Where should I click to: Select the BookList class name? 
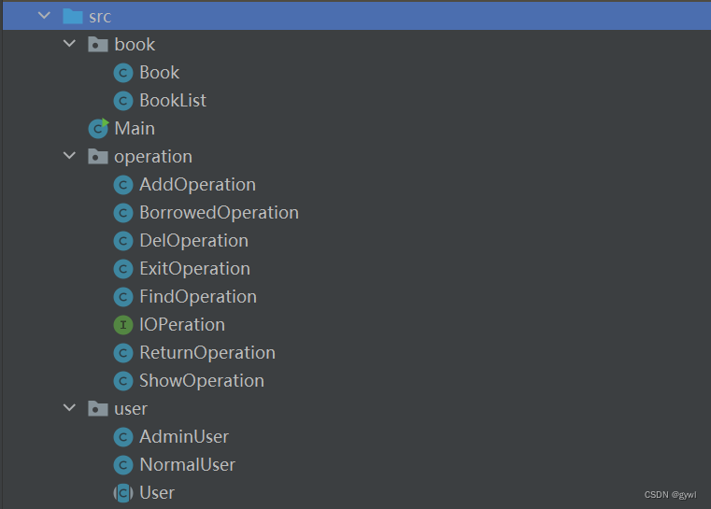[173, 101]
